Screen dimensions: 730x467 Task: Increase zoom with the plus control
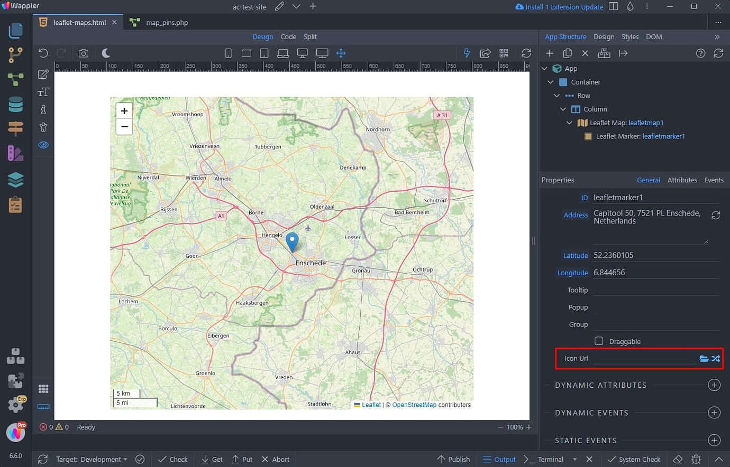(124, 111)
